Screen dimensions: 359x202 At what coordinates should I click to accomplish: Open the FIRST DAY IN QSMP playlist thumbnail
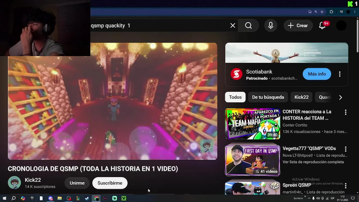(x=253, y=160)
